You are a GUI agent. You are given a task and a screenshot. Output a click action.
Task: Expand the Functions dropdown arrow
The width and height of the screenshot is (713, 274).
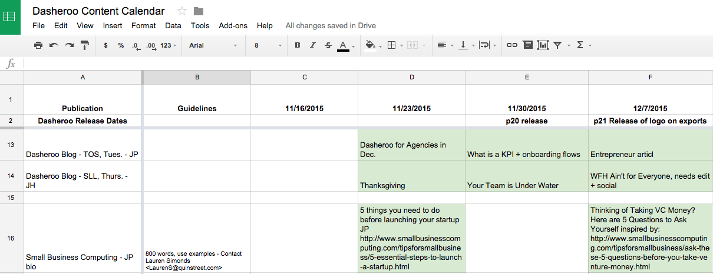click(x=590, y=46)
